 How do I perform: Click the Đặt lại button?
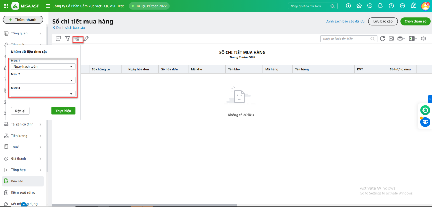point(20,111)
